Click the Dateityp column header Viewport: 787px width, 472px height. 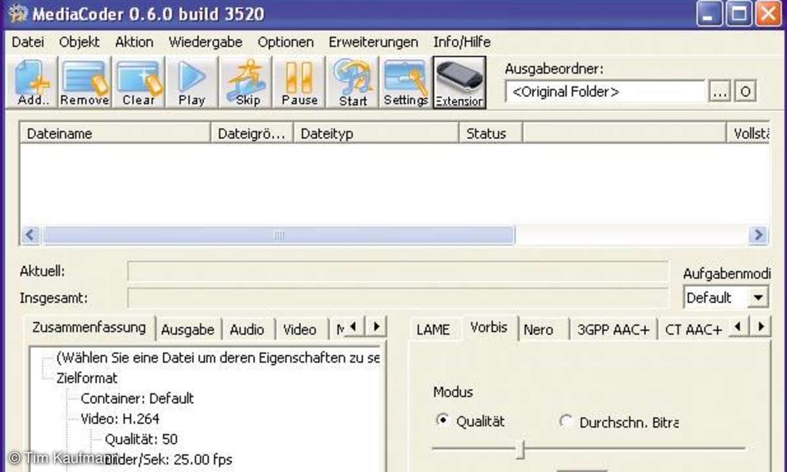click(x=376, y=134)
